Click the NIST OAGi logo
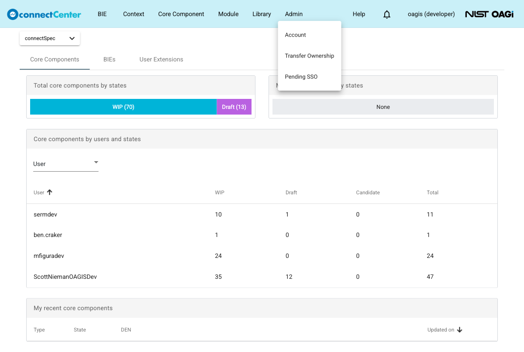Image resolution: width=524 pixels, height=352 pixels. (x=489, y=14)
